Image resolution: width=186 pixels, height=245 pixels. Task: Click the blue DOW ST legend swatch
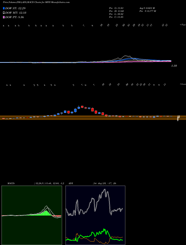(4, 8)
